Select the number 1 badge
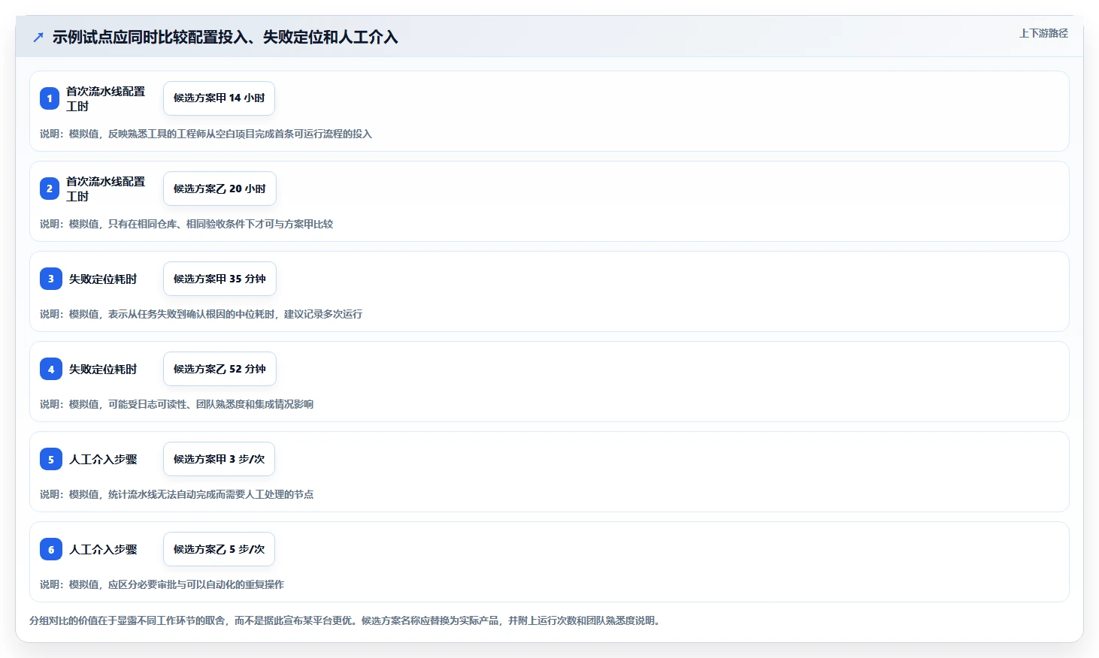Image resolution: width=1099 pixels, height=658 pixels. 50,98
